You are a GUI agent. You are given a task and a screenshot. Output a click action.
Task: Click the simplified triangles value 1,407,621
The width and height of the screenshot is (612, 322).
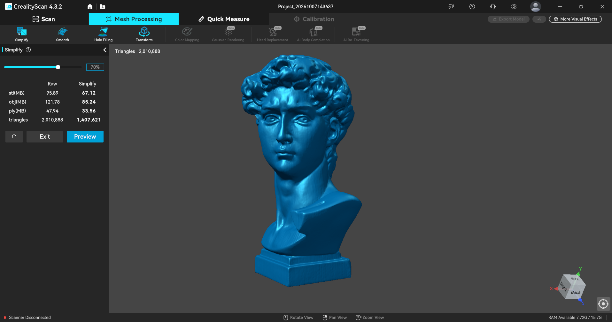point(89,120)
